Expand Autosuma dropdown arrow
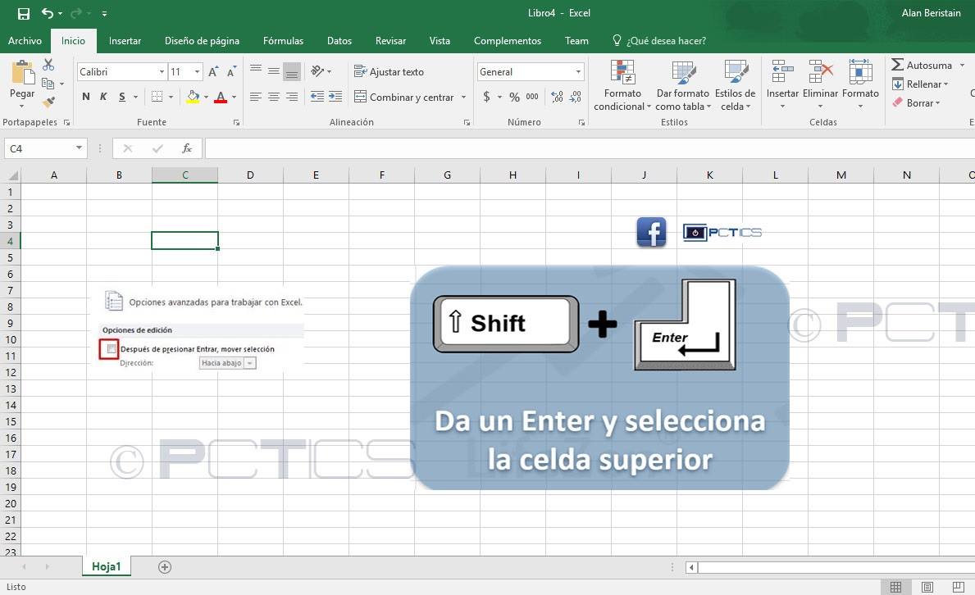Screen dimensions: 975x595 [962, 65]
